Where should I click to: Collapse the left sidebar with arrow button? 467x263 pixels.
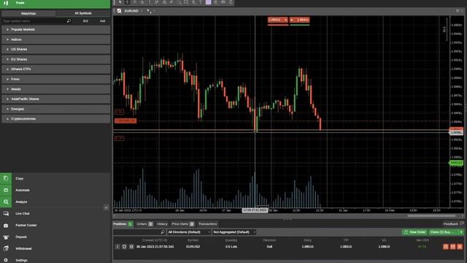click(x=107, y=207)
